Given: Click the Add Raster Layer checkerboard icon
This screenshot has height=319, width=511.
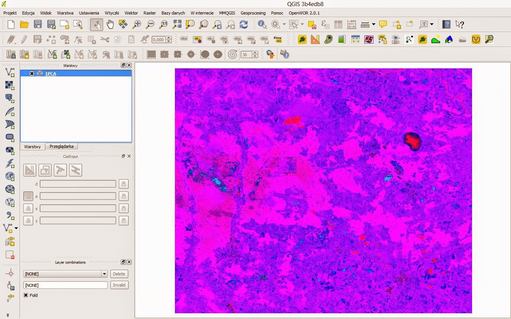Looking at the screenshot, I should 10,85.
